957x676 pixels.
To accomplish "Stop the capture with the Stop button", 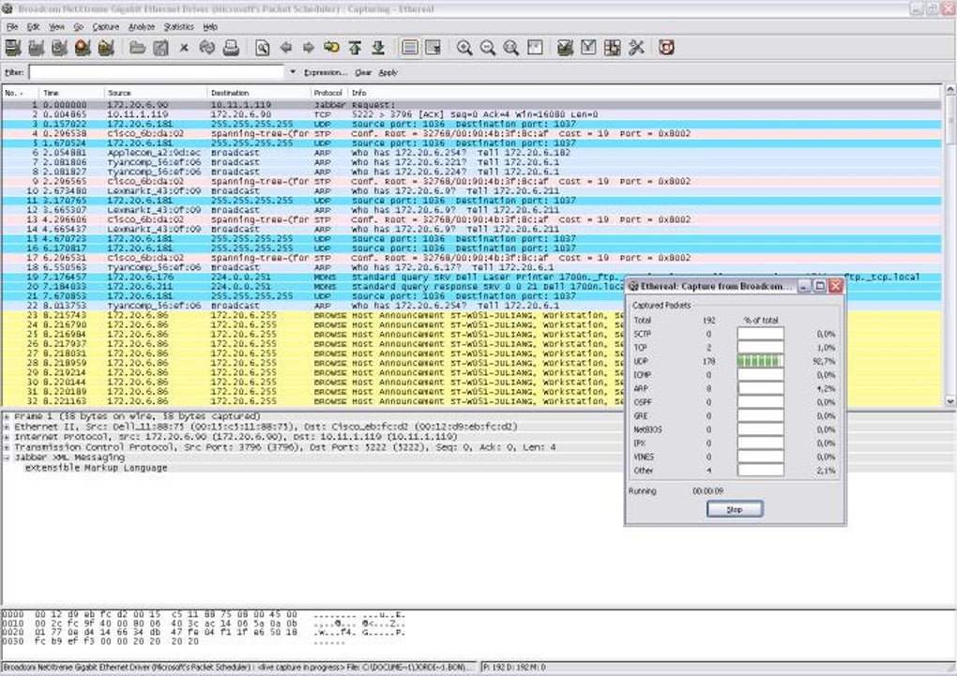I will coord(735,509).
